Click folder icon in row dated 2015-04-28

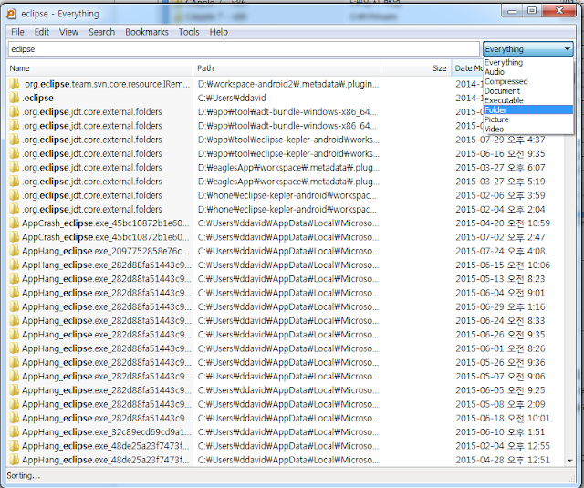15,460
